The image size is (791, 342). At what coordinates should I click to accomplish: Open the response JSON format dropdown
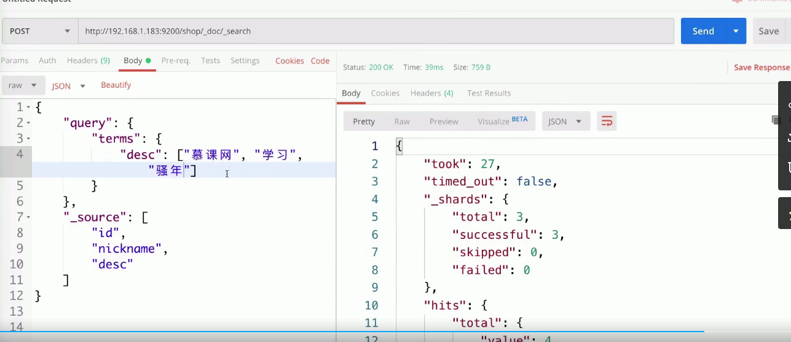point(565,122)
